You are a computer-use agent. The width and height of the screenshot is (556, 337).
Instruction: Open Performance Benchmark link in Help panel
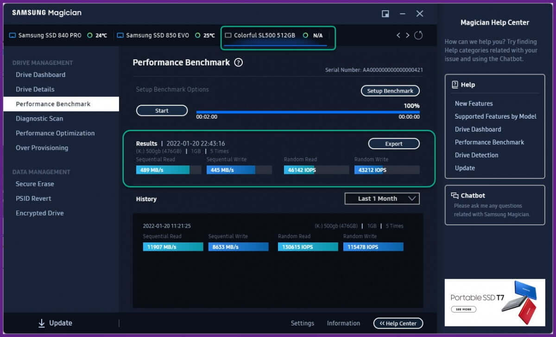click(489, 142)
